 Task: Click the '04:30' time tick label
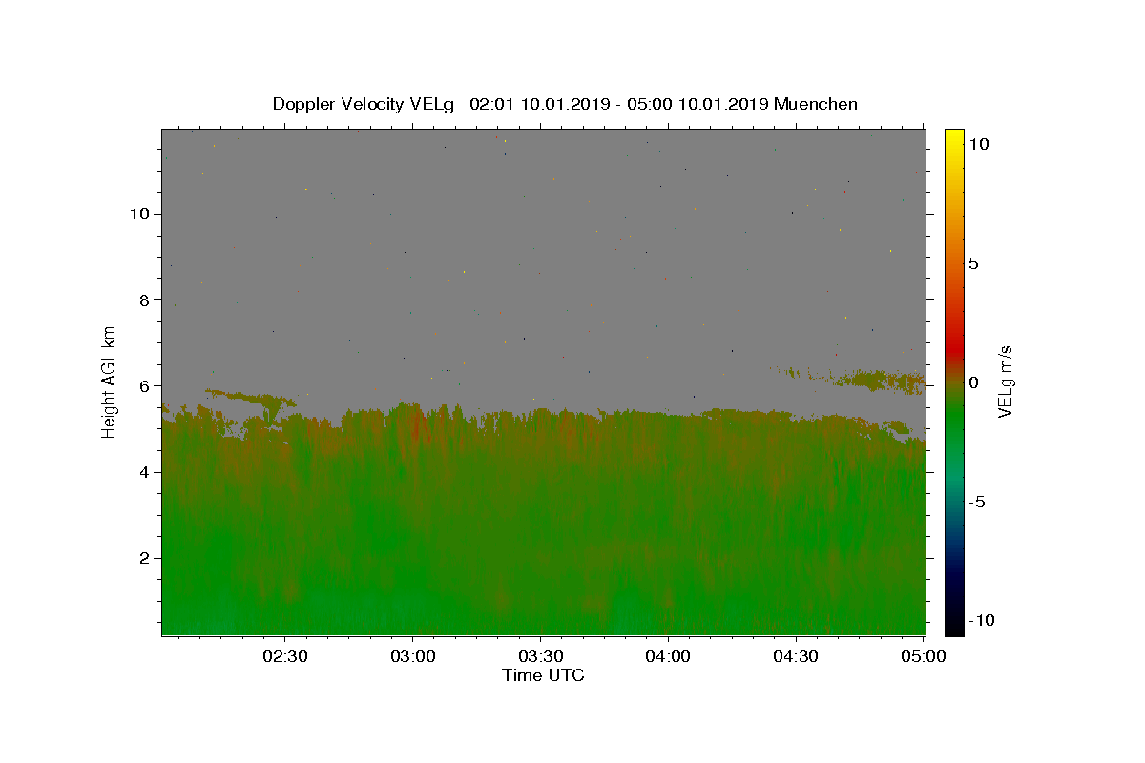796,656
